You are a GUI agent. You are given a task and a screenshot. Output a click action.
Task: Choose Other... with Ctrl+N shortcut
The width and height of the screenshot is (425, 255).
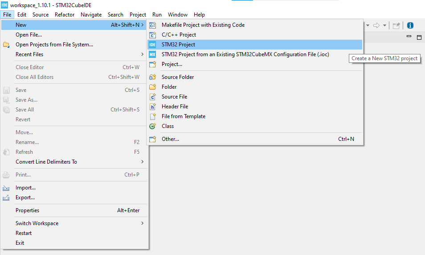[x=255, y=139]
